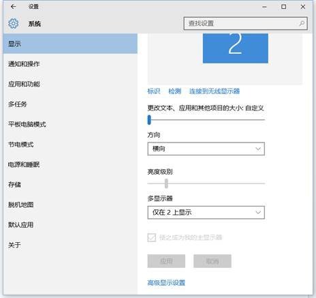Open 高级显示设置 link

point(166,283)
